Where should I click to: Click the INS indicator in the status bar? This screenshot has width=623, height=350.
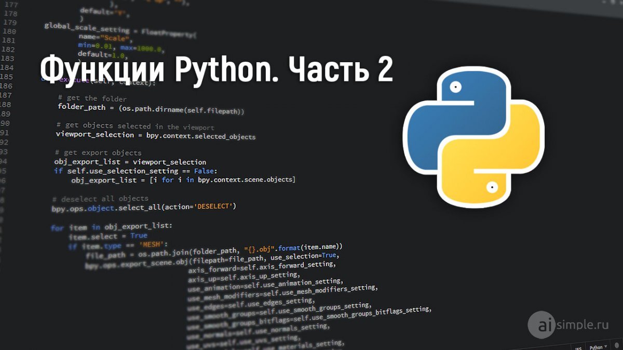(x=578, y=347)
